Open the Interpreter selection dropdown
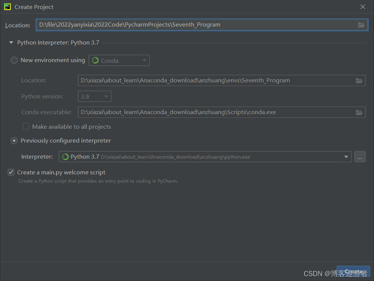 [205, 157]
